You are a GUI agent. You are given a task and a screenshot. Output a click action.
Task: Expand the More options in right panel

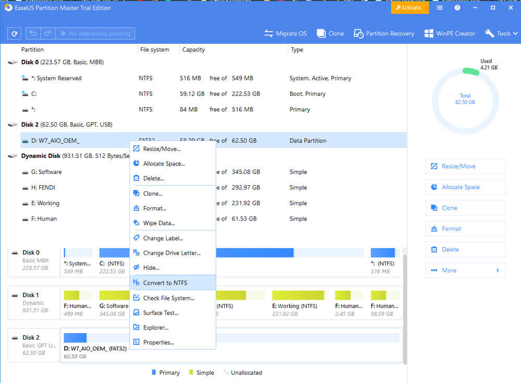[465, 271]
